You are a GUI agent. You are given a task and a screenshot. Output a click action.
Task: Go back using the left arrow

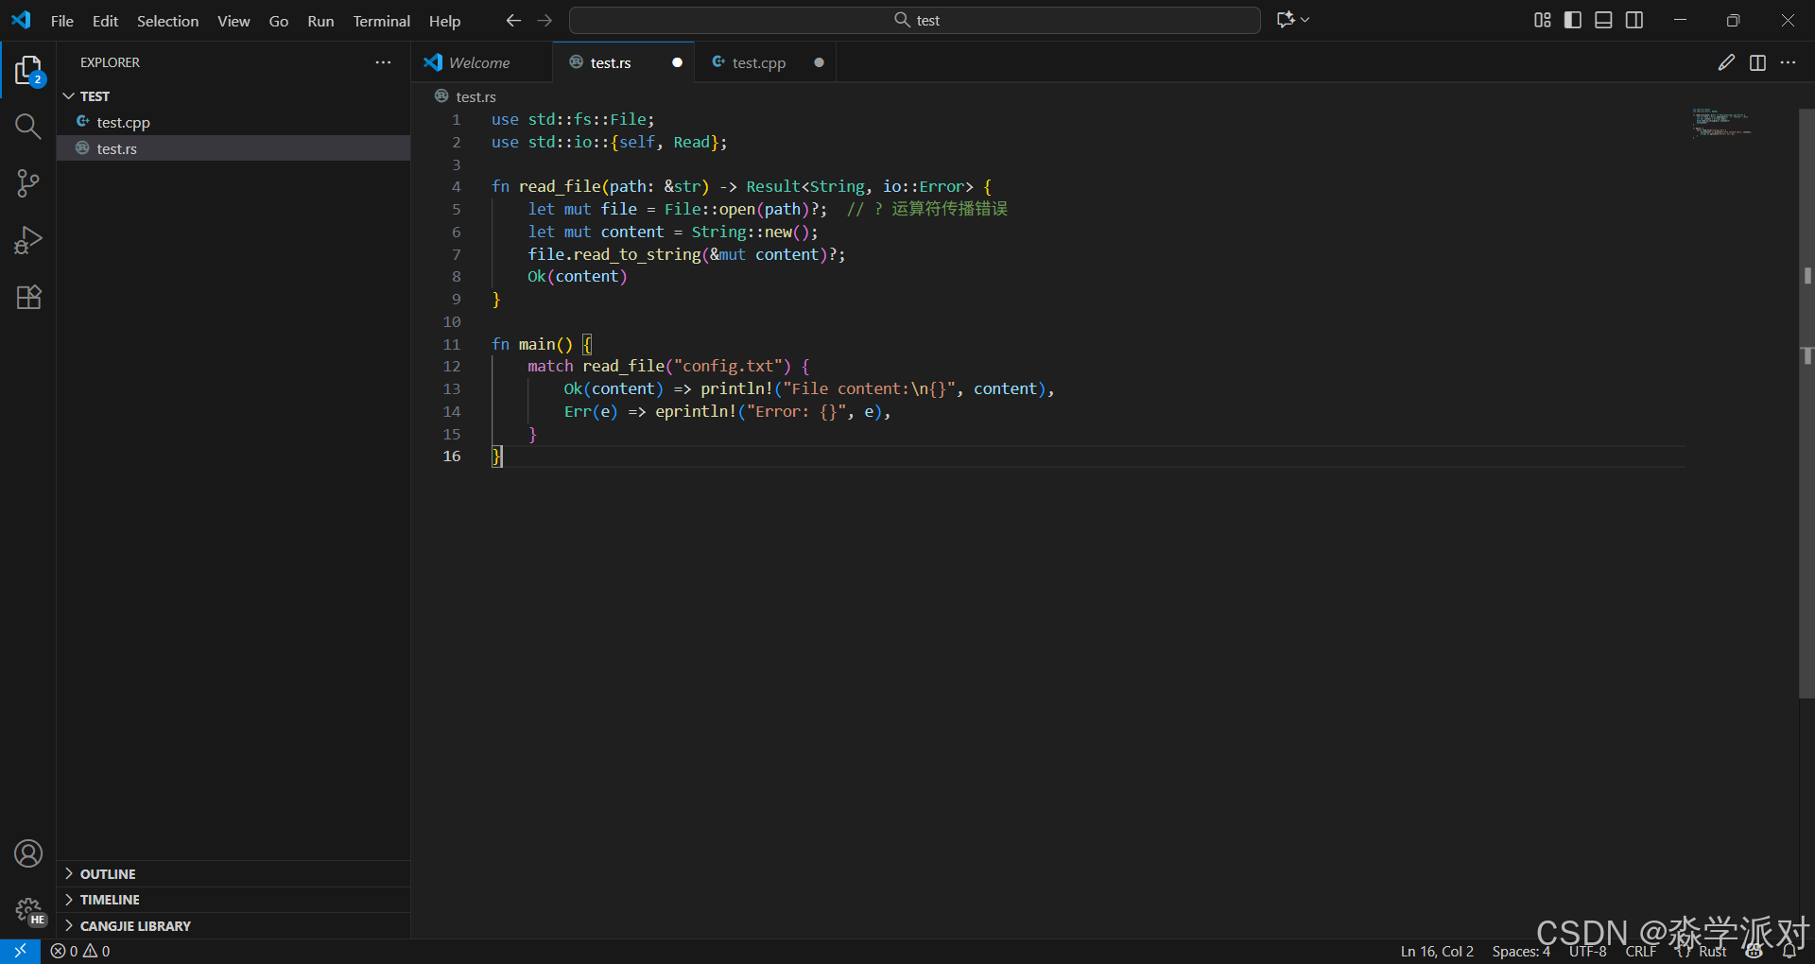click(x=513, y=20)
